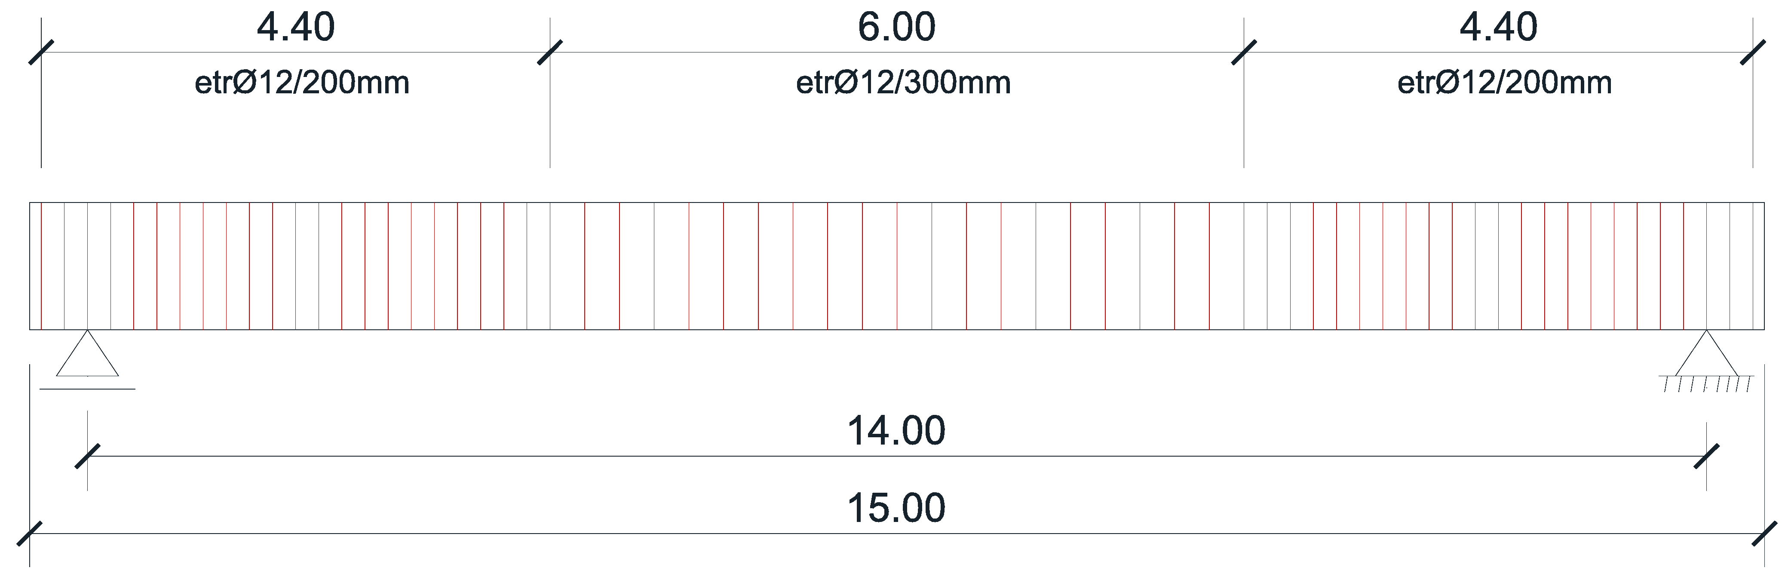This screenshot has width=1785, height=580.
Task: Select the top-left dimension tick mark
Action: (42, 52)
